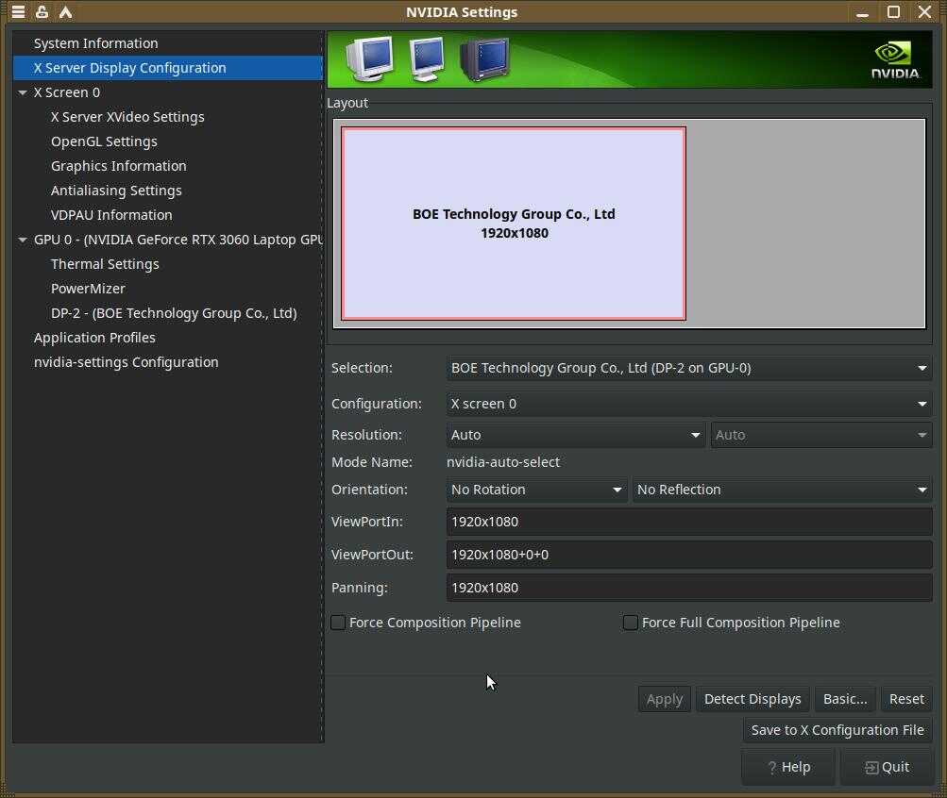The image size is (947, 798).
Task: Click the Help button
Action: click(788, 767)
